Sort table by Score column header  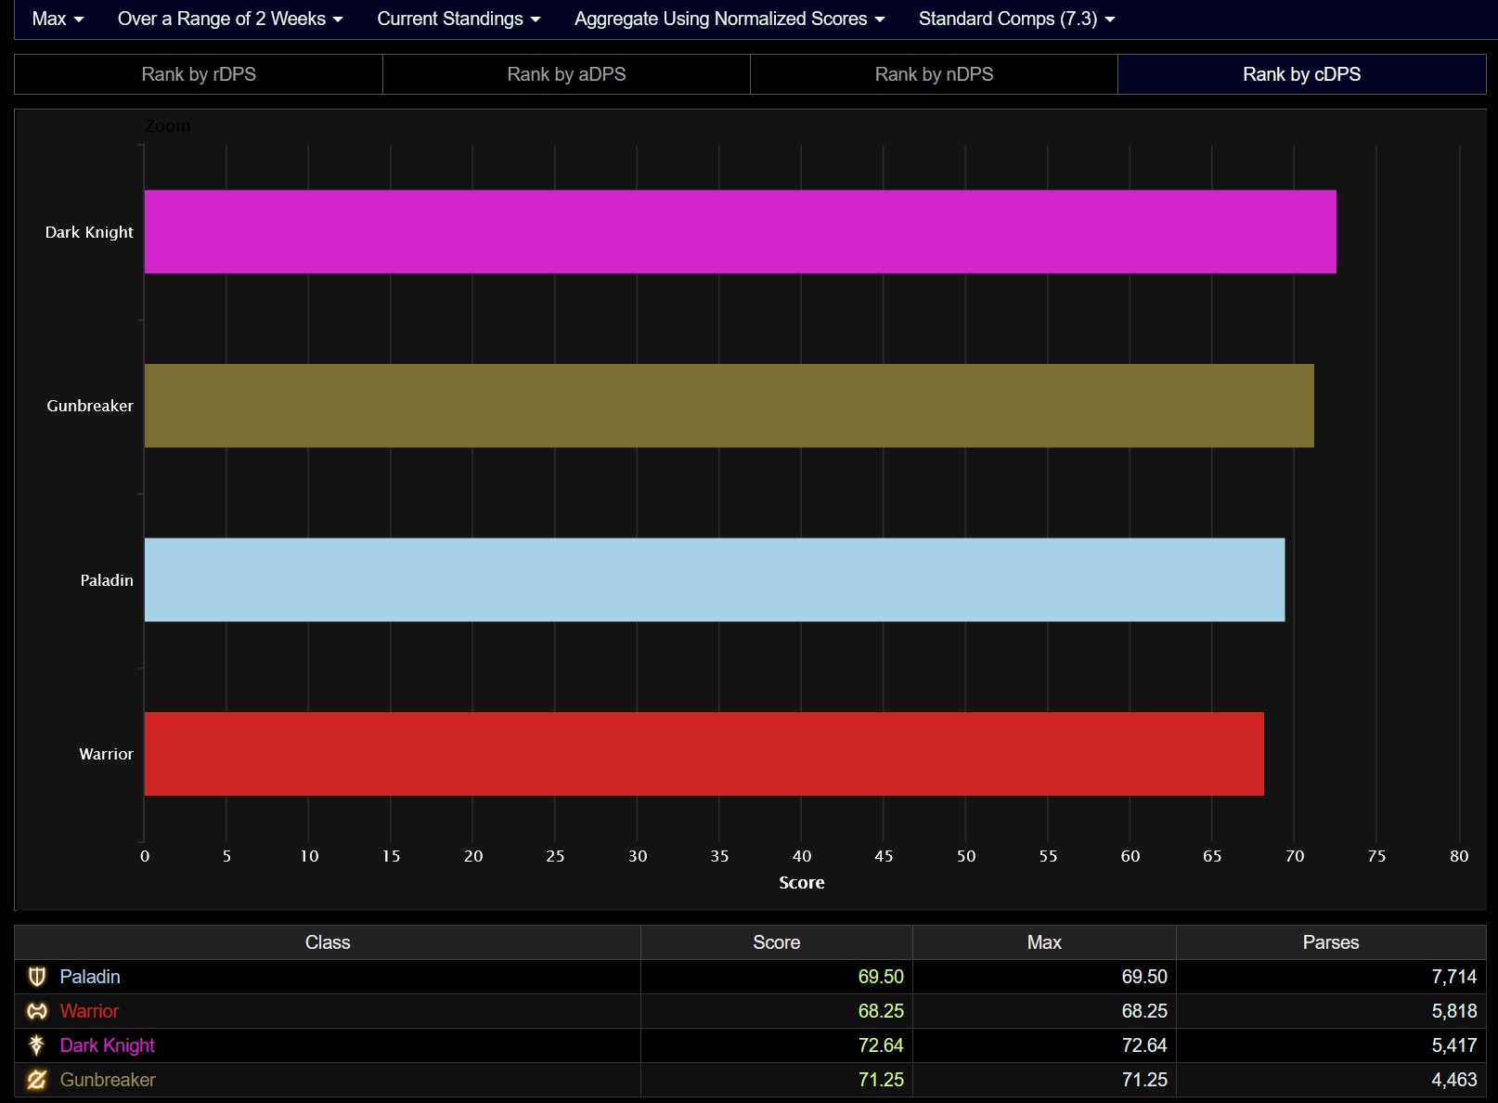pos(777,942)
